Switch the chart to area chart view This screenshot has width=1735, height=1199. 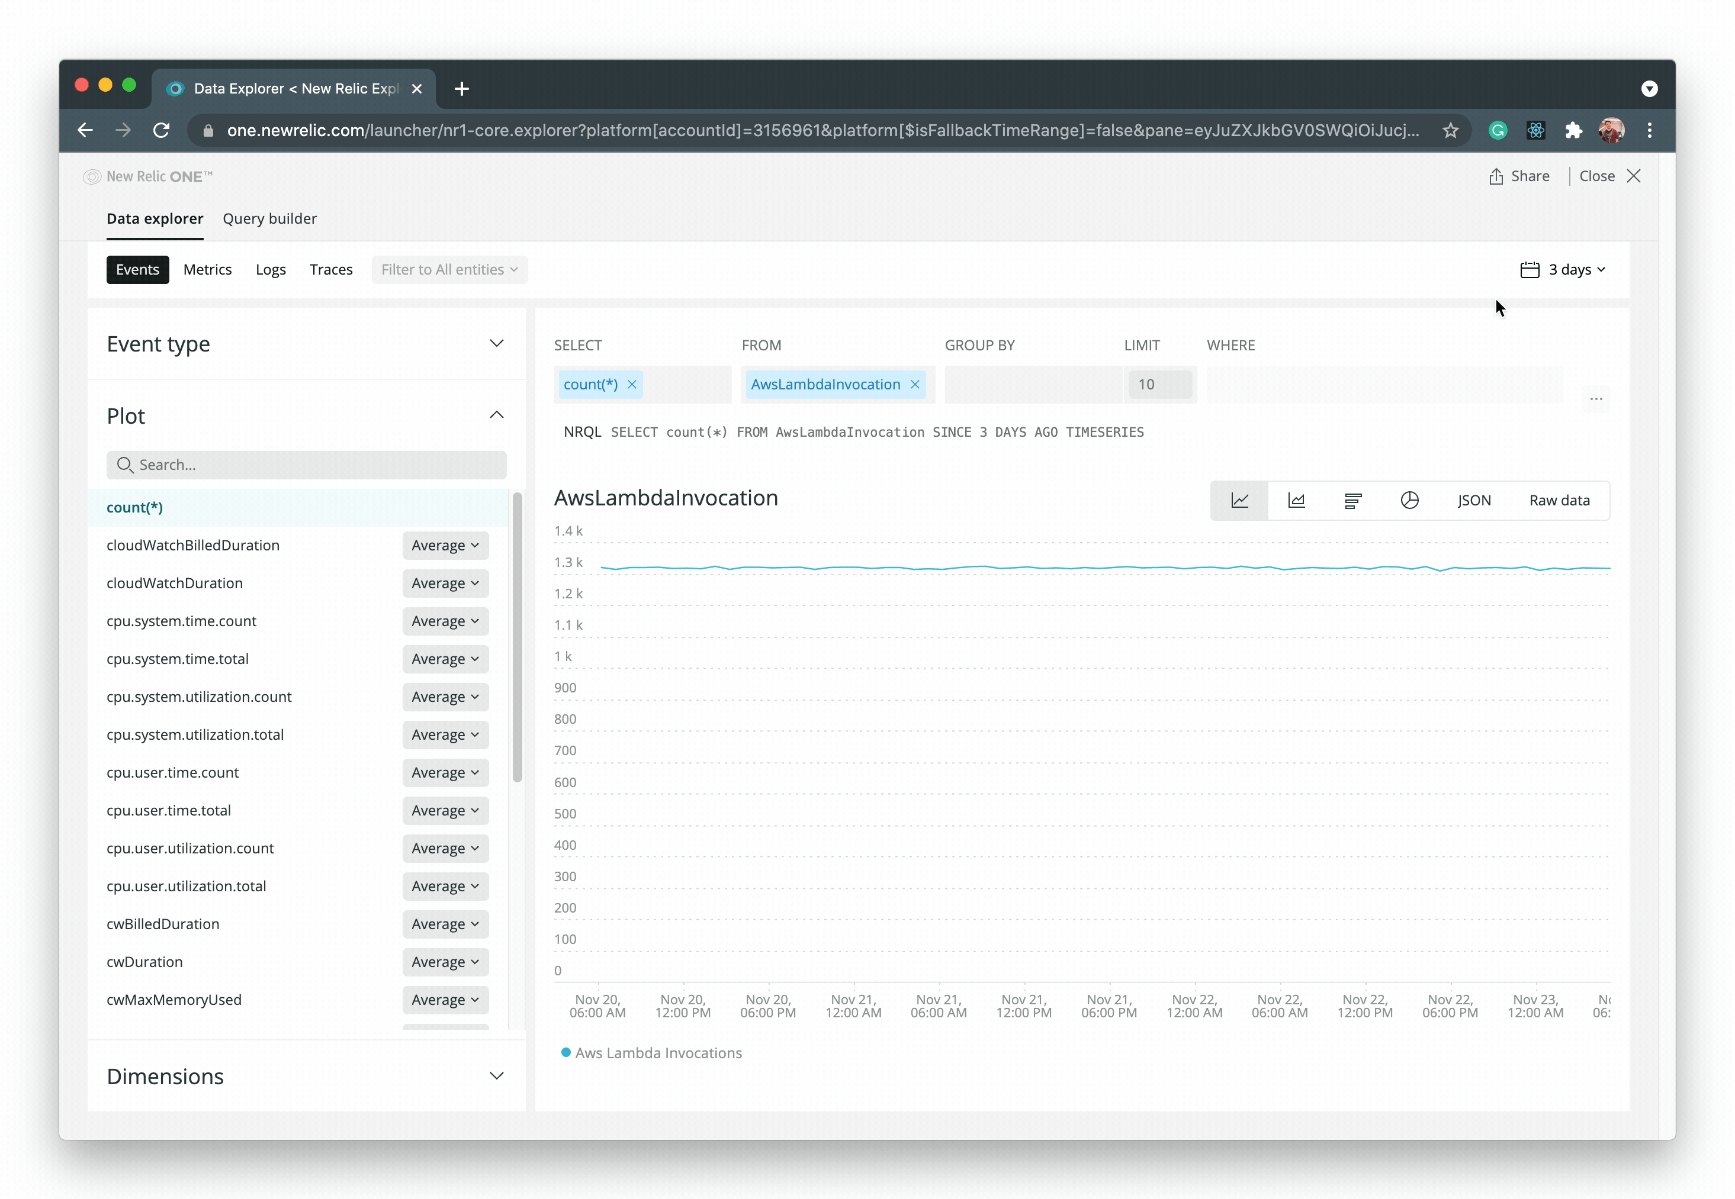[1296, 499]
